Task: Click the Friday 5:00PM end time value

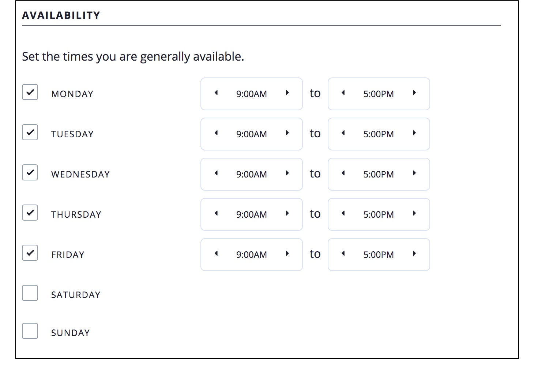Action: pos(379,255)
